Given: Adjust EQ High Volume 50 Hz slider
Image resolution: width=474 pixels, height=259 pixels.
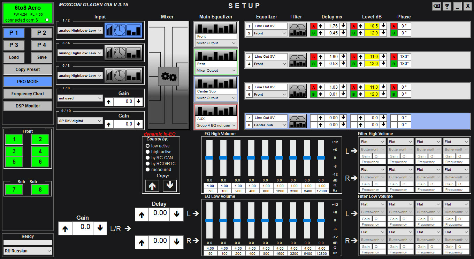Looking at the screenshot, I should (209, 158).
